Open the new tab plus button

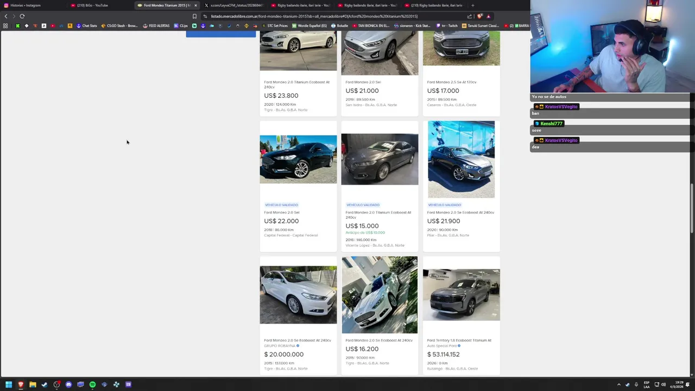[472, 5]
